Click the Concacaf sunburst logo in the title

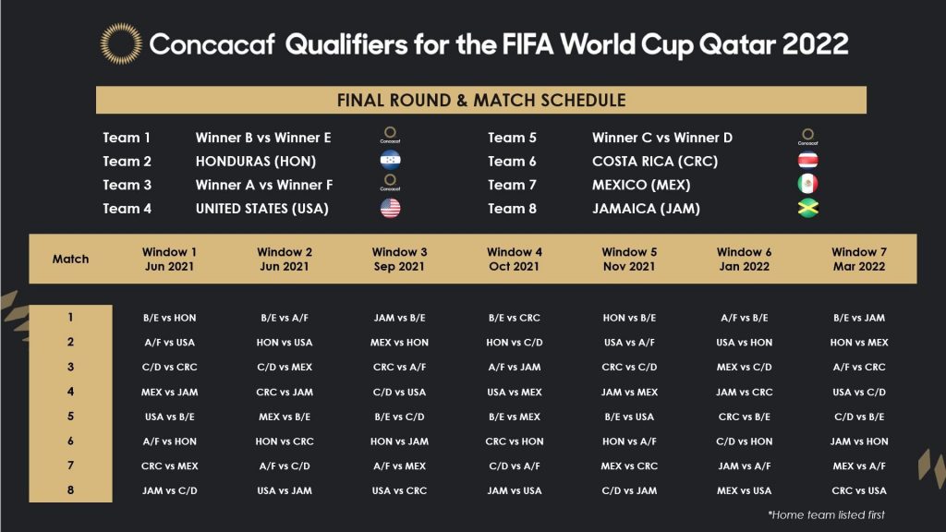tap(121, 43)
